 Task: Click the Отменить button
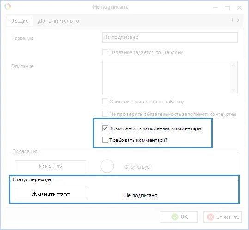point(222,217)
